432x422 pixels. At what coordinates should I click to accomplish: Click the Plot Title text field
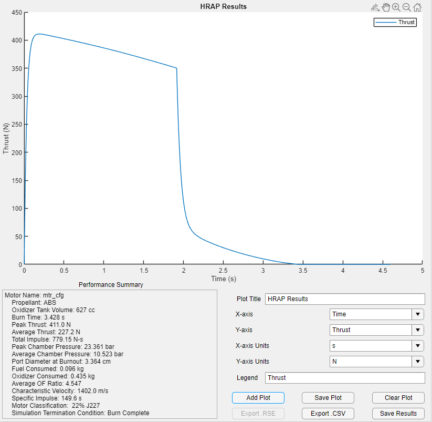click(x=344, y=299)
